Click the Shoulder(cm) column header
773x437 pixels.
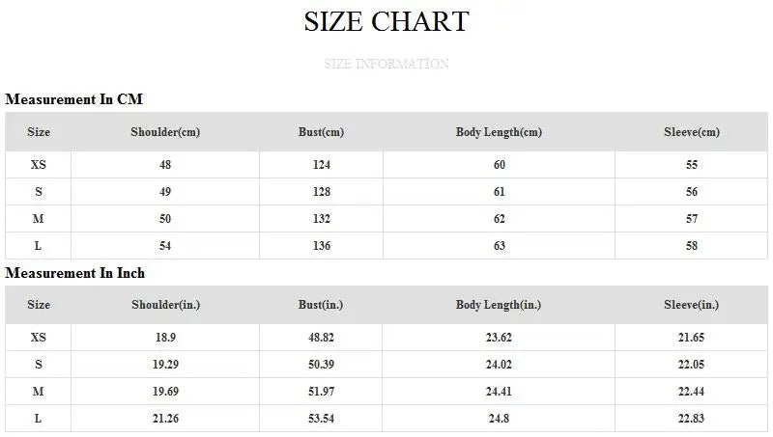(x=165, y=132)
